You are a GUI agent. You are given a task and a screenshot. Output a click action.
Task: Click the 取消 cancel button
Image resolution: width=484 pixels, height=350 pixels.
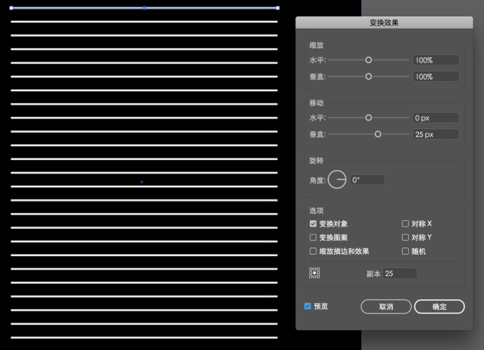386,307
